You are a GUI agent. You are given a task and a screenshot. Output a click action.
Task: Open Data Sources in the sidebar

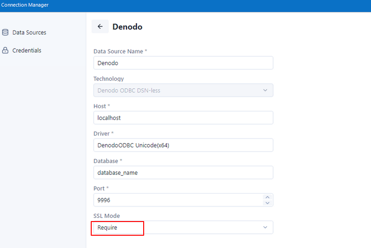click(x=24, y=33)
